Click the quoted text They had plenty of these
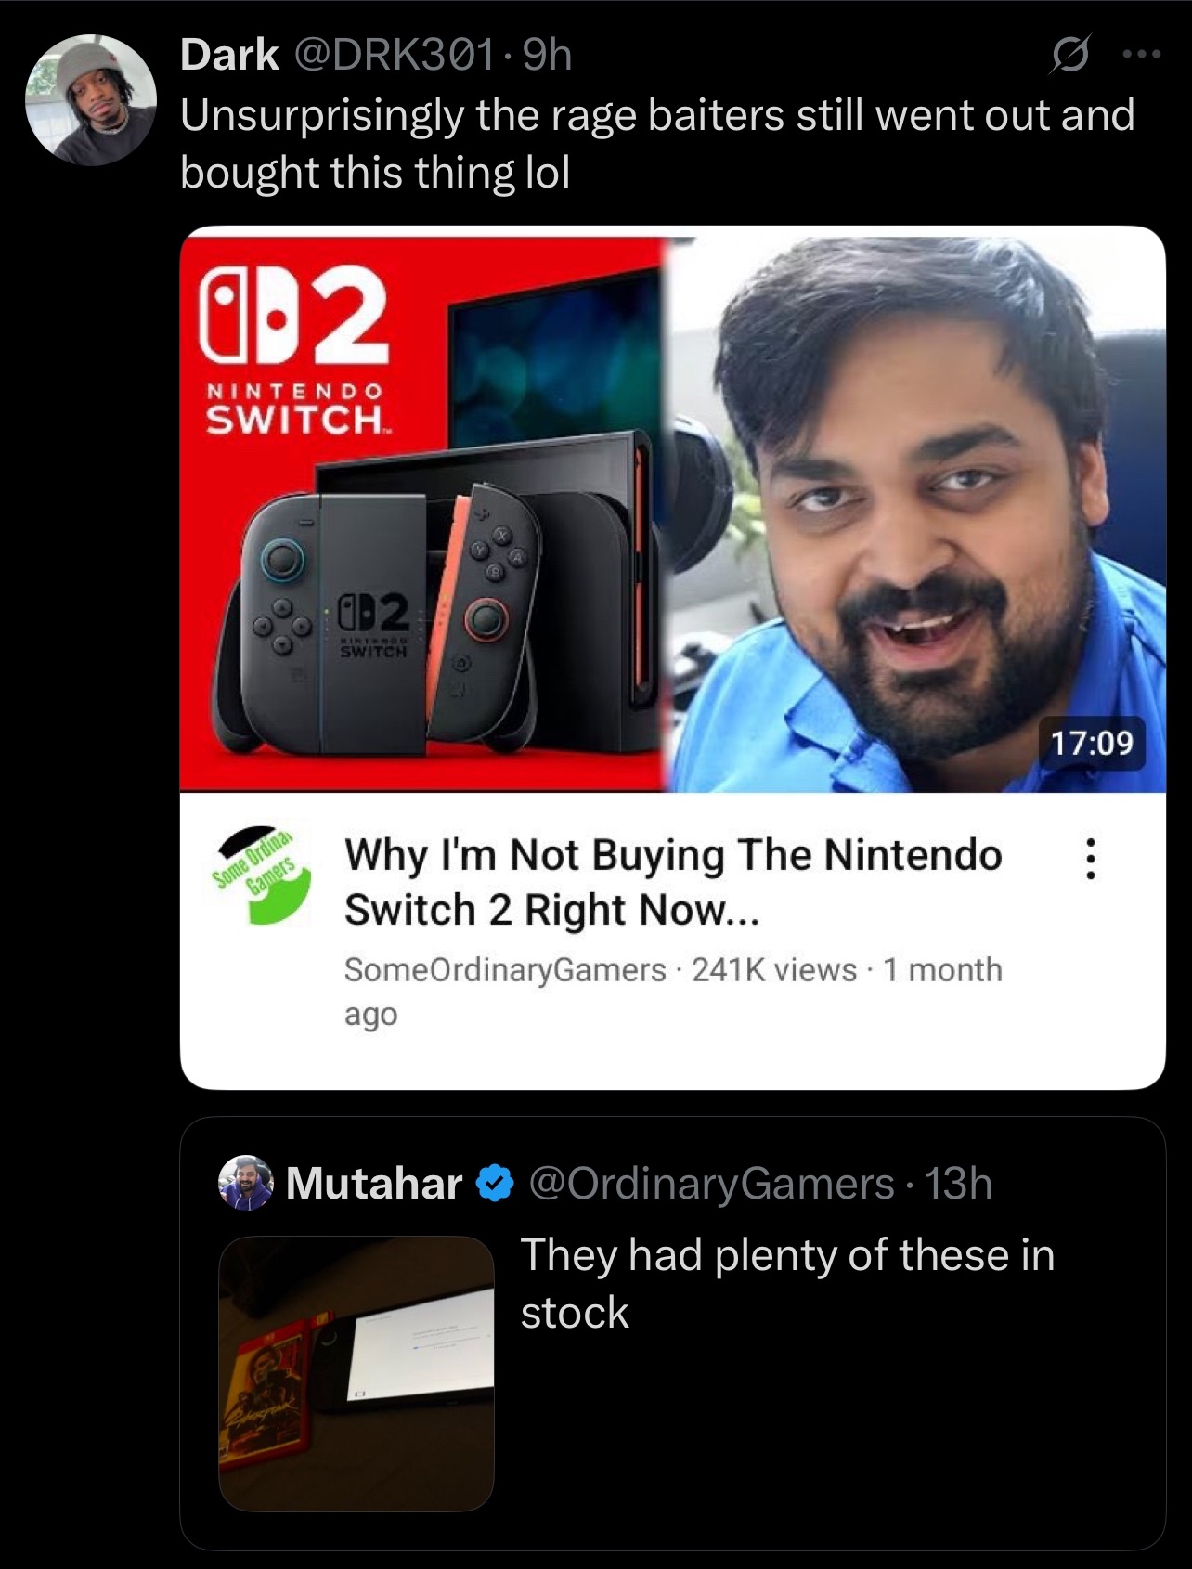The width and height of the screenshot is (1192, 1569). [x=787, y=1283]
